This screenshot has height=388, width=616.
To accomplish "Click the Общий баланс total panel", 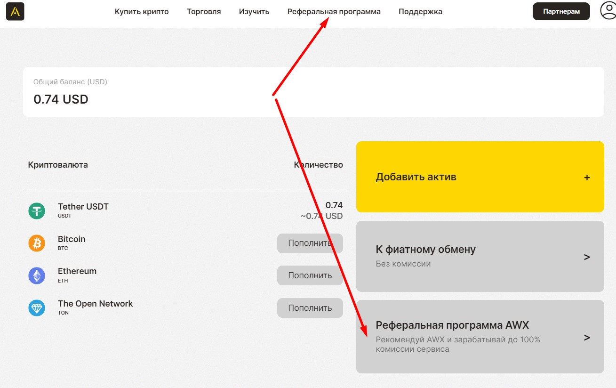I will click(313, 92).
